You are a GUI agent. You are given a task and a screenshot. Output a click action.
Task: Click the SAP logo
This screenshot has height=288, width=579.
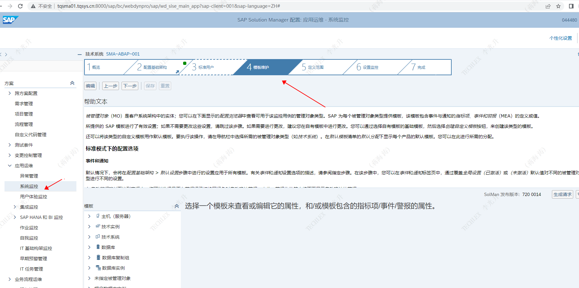click(x=10, y=20)
